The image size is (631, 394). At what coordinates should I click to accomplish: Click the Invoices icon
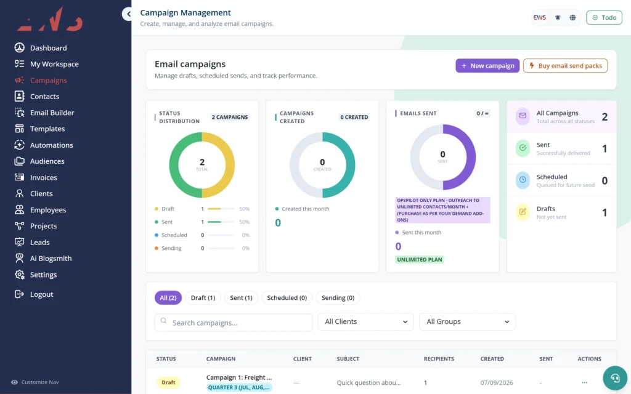tap(19, 177)
